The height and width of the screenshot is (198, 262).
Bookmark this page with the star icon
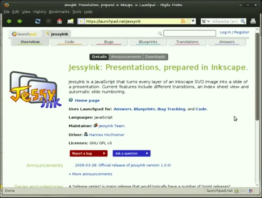pyautogui.click(x=189, y=21)
